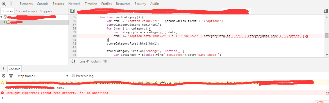Screen dimensions: 329x103
Task: Click line number 44 in the gutter
Action: click(x=74, y=51)
